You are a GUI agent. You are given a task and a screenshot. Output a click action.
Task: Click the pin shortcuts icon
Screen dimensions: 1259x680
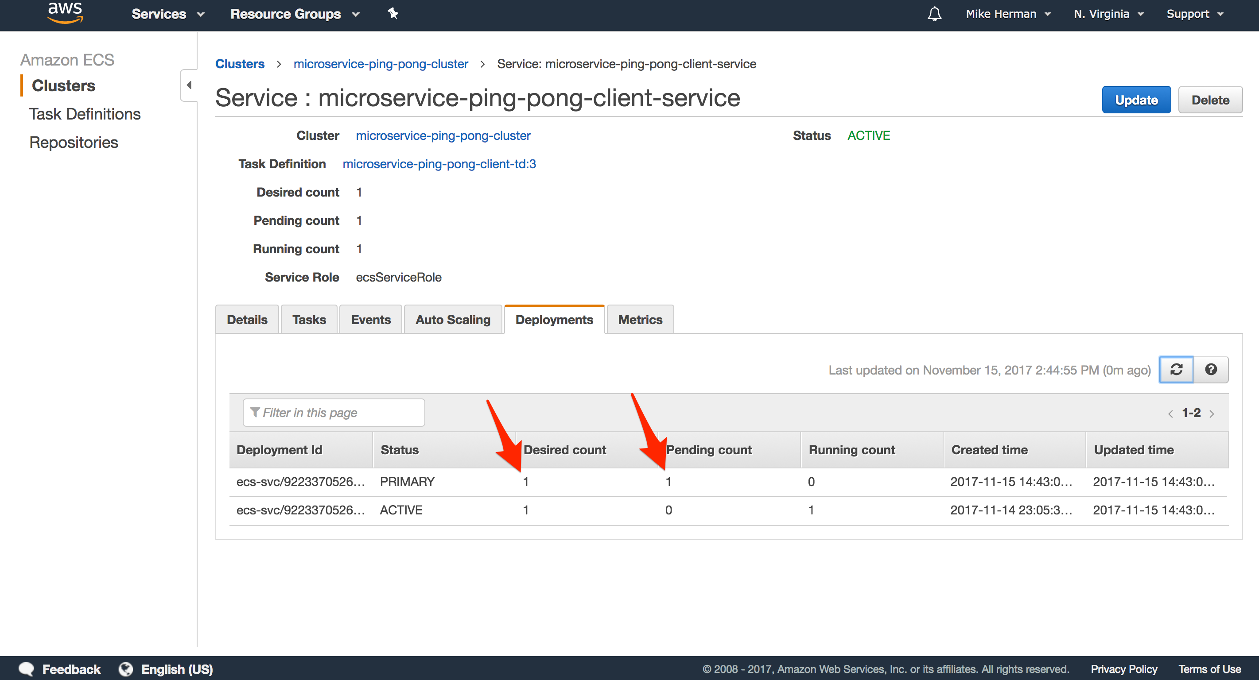tap(393, 14)
